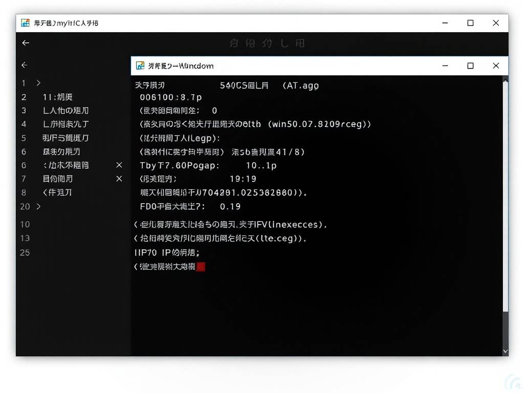Click the app icon in the inner window title bar

tap(140, 65)
